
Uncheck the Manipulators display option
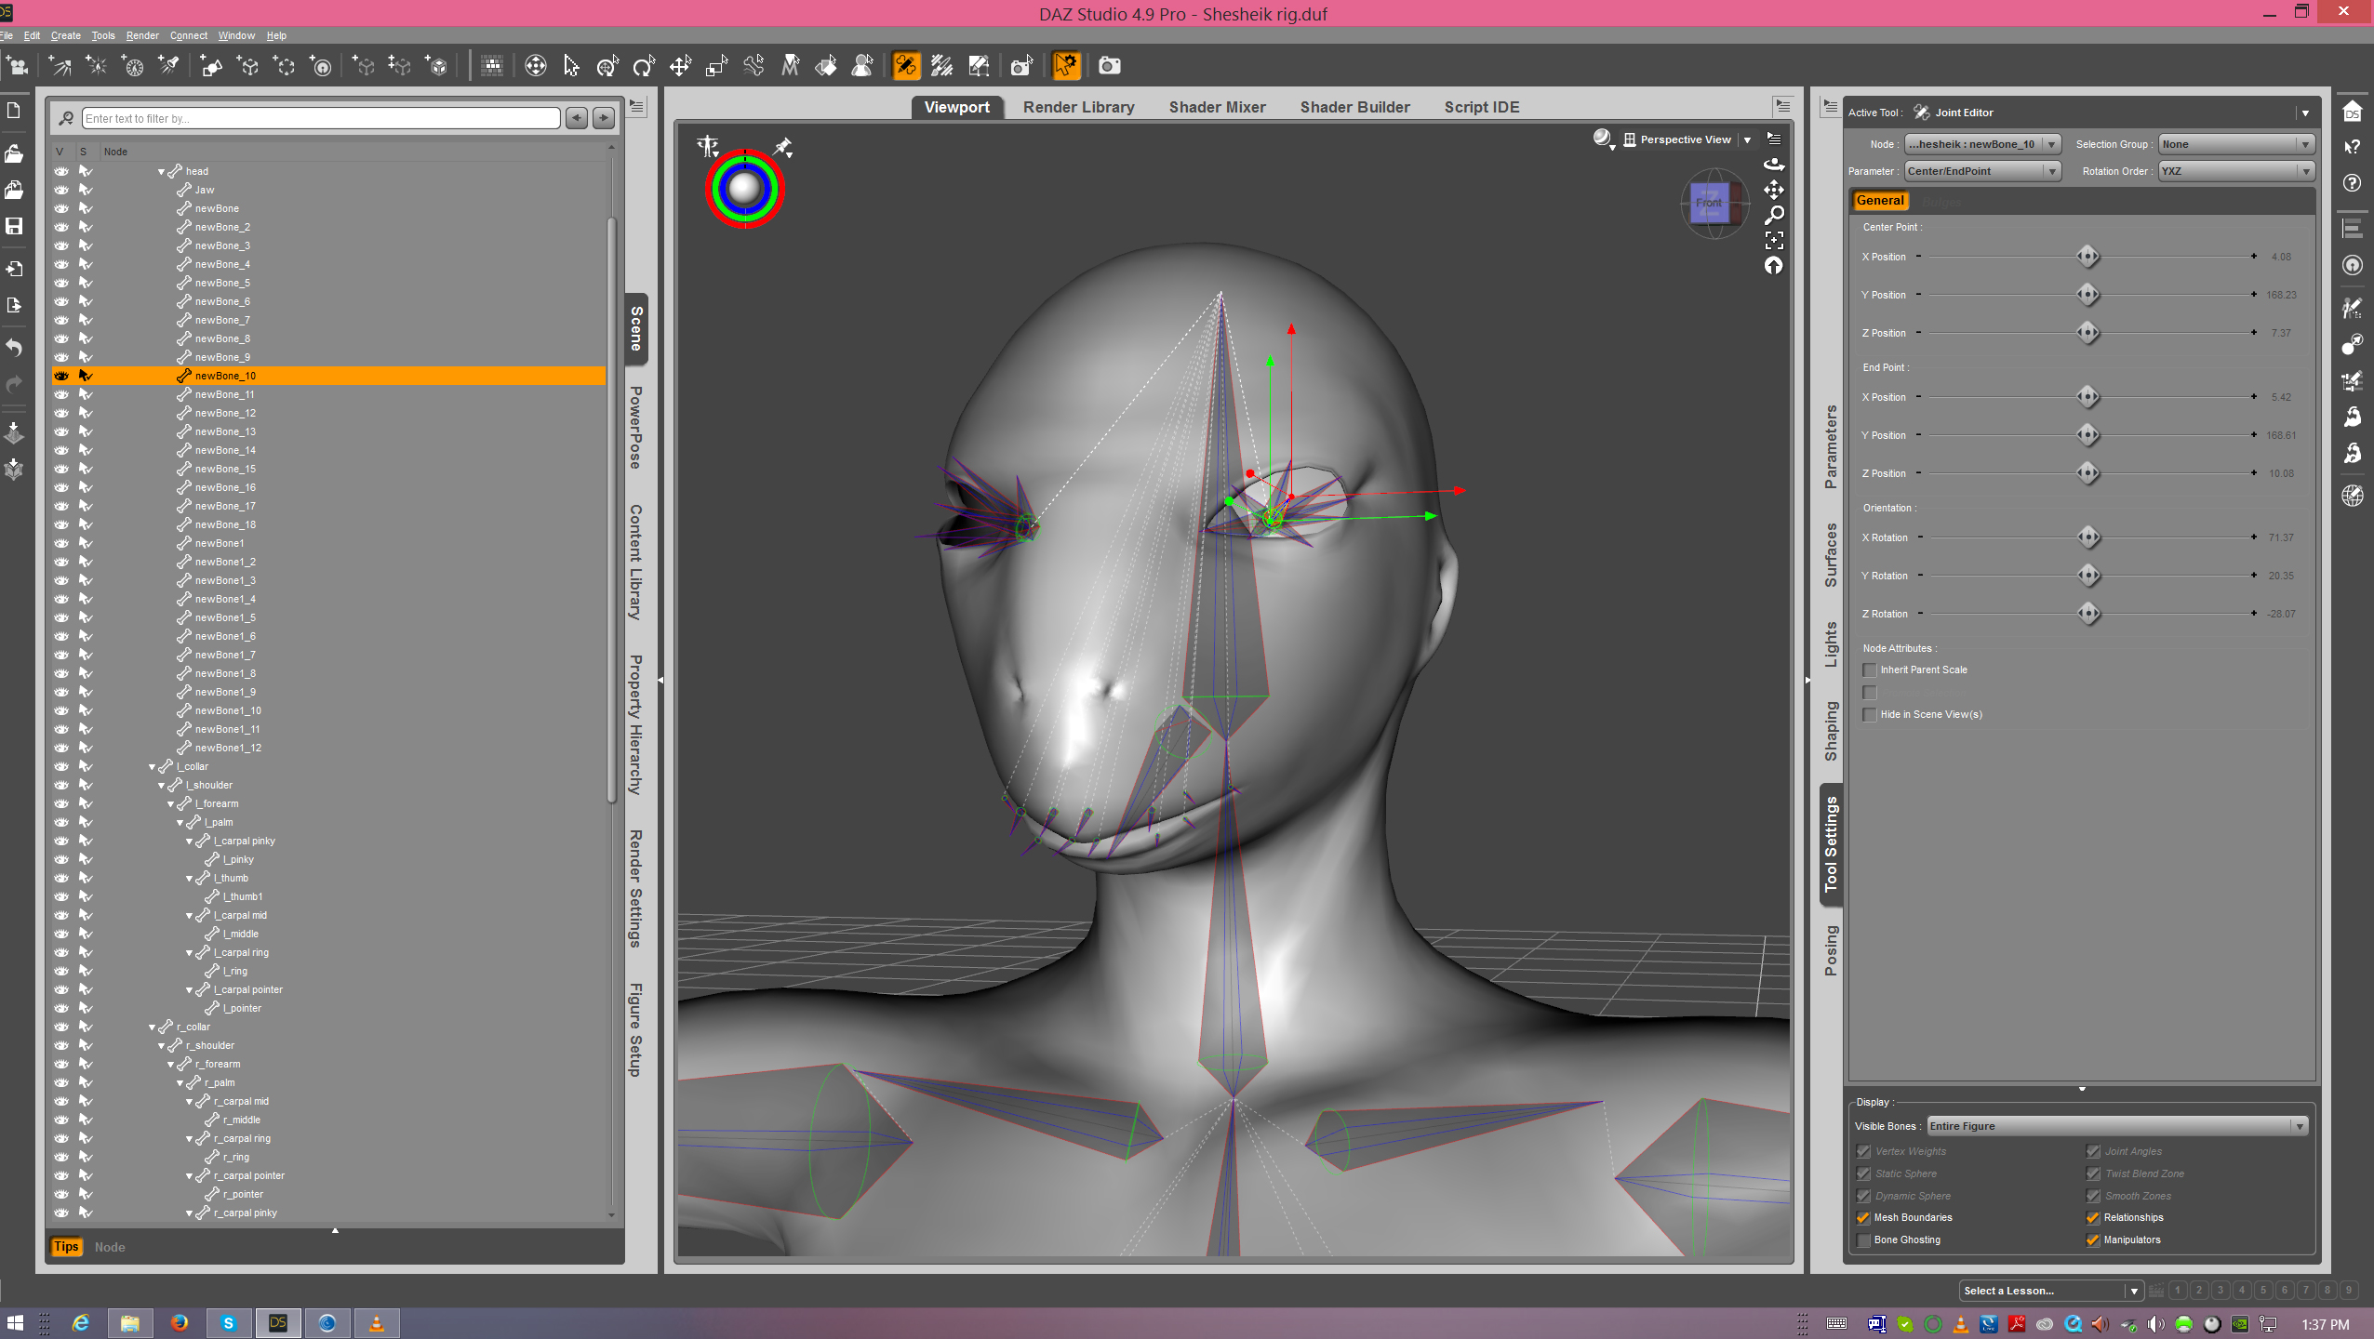click(2093, 1240)
